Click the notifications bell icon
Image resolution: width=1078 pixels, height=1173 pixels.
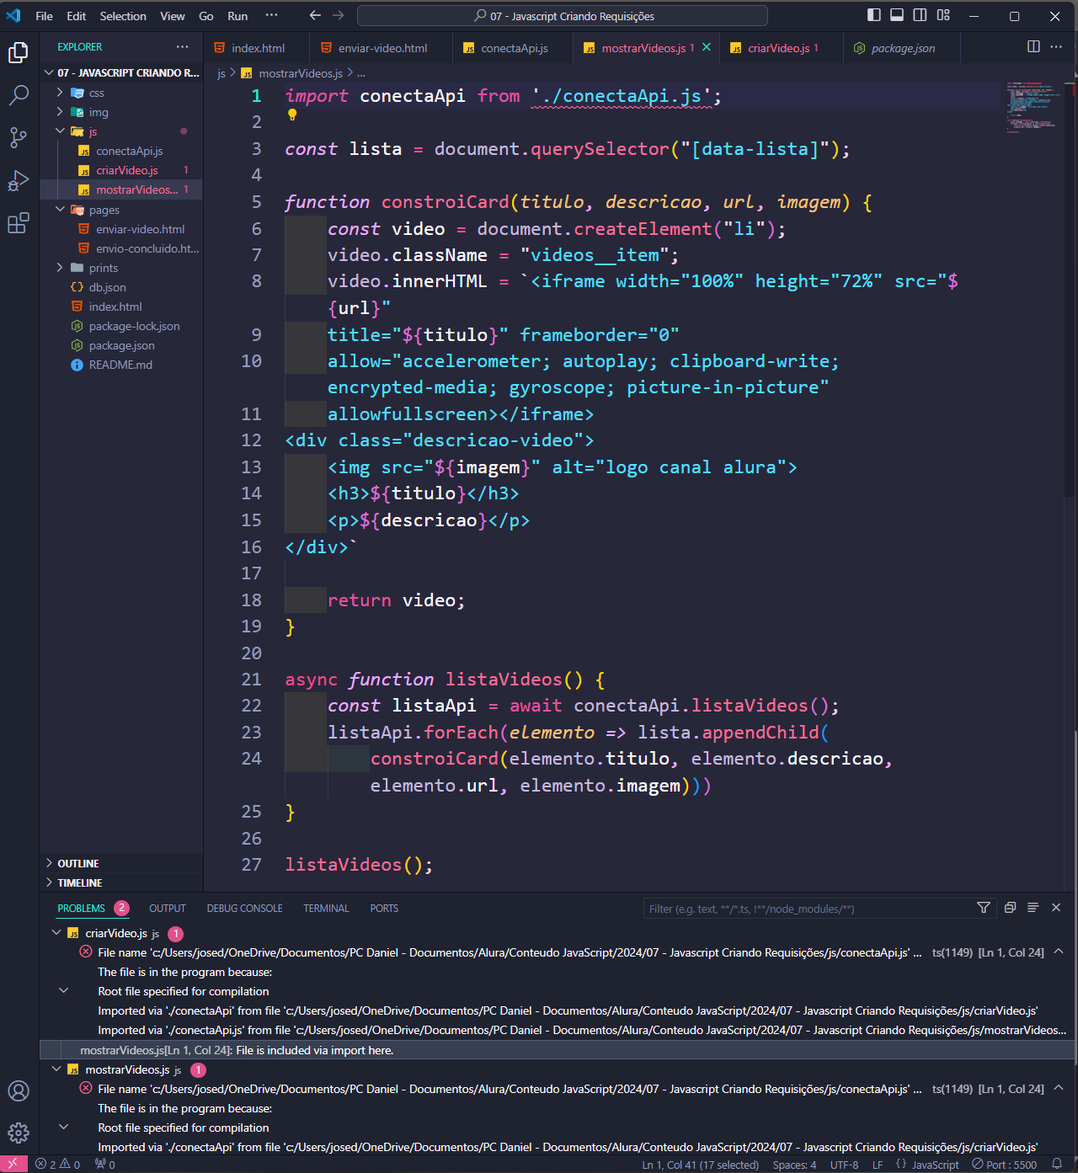click(1057, 1165)
